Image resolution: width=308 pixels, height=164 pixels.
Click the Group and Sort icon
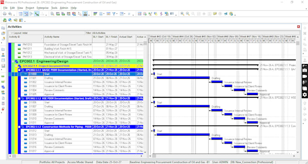point(121,14)
